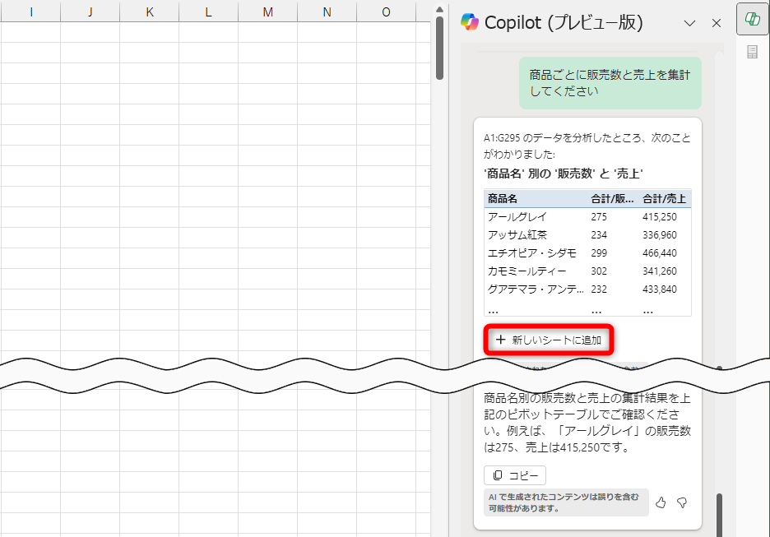Viewport: 770px width, 537px height.
Task: Select column J header
Action: pyautogui.click(x=90, y=12)
